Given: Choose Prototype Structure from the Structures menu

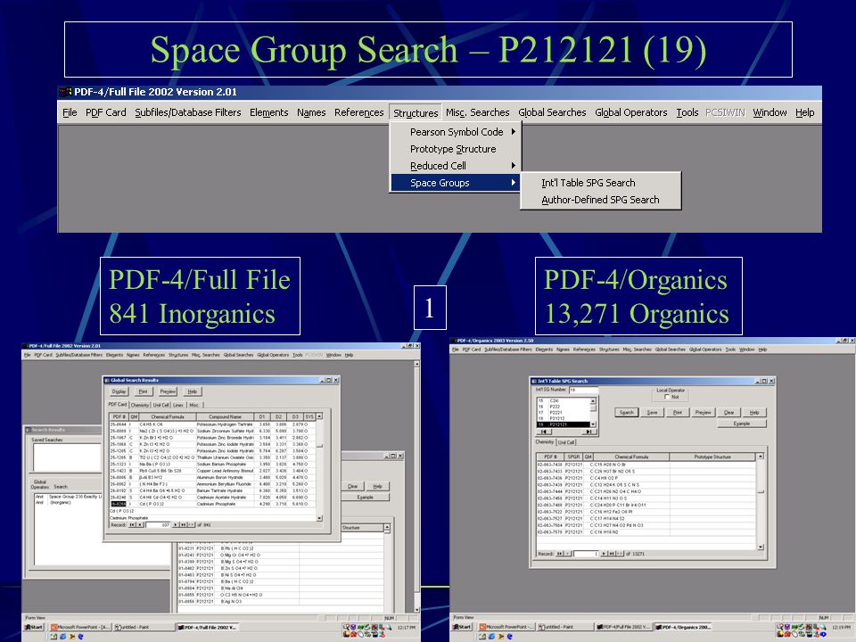Looking at the screenshot, I should [x=453, y=149].
